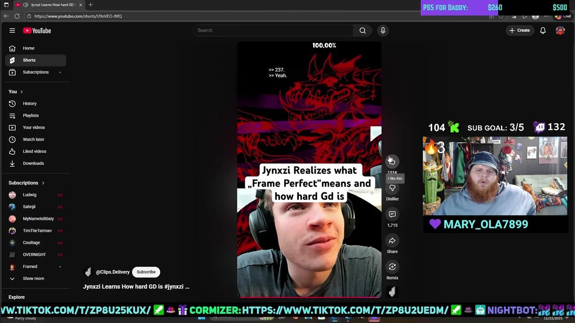The width and height of the screenshot is (575, 323).
Task: Seek using the Short's progress bar
Action: (x=309, y=297)
